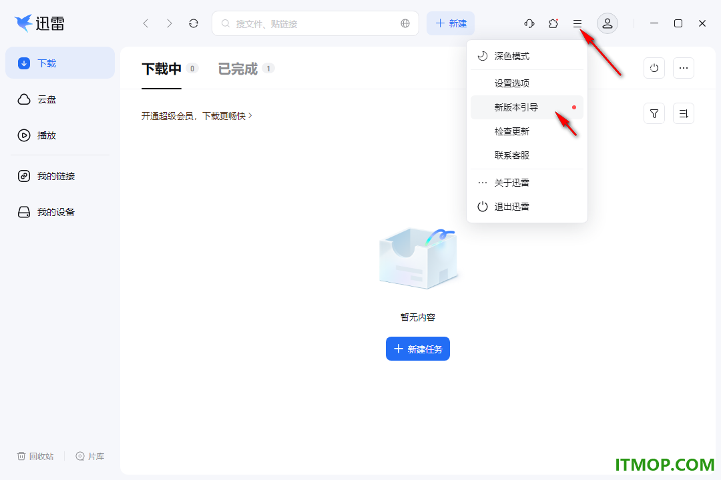Maximize the Xunlei window

click(x=678, y=23)
